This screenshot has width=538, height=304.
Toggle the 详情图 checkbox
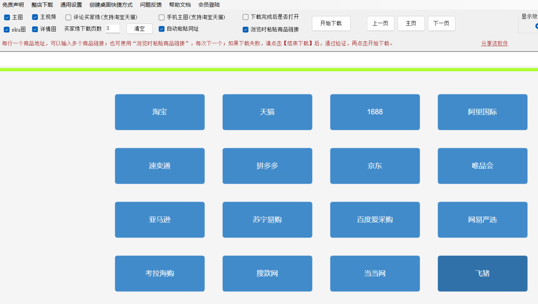35,29
